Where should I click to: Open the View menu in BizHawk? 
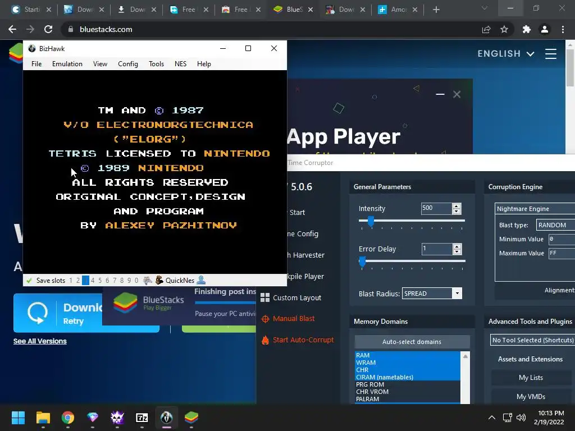pos(100,64)
